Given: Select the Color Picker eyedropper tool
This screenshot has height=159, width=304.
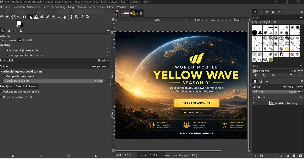Looking at the screenshot, I should [82, 17].
